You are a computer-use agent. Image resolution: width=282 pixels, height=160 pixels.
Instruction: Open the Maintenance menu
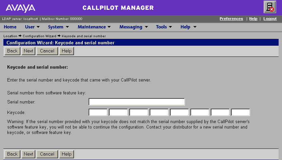[94, 27]
